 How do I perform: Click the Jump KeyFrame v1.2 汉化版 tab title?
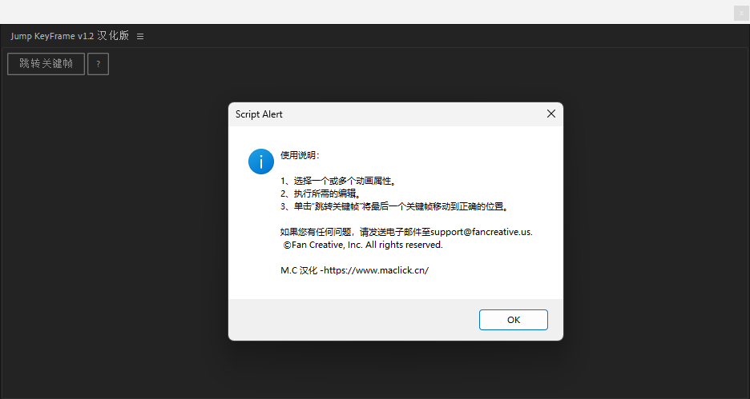[70, 36]
